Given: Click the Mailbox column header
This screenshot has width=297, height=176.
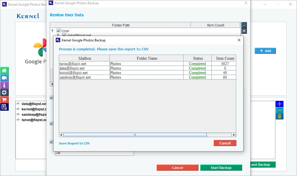Looking at the screenshot, I should coord(84,58).
